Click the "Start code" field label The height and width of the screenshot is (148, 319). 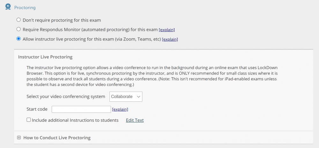pos(37,109)
